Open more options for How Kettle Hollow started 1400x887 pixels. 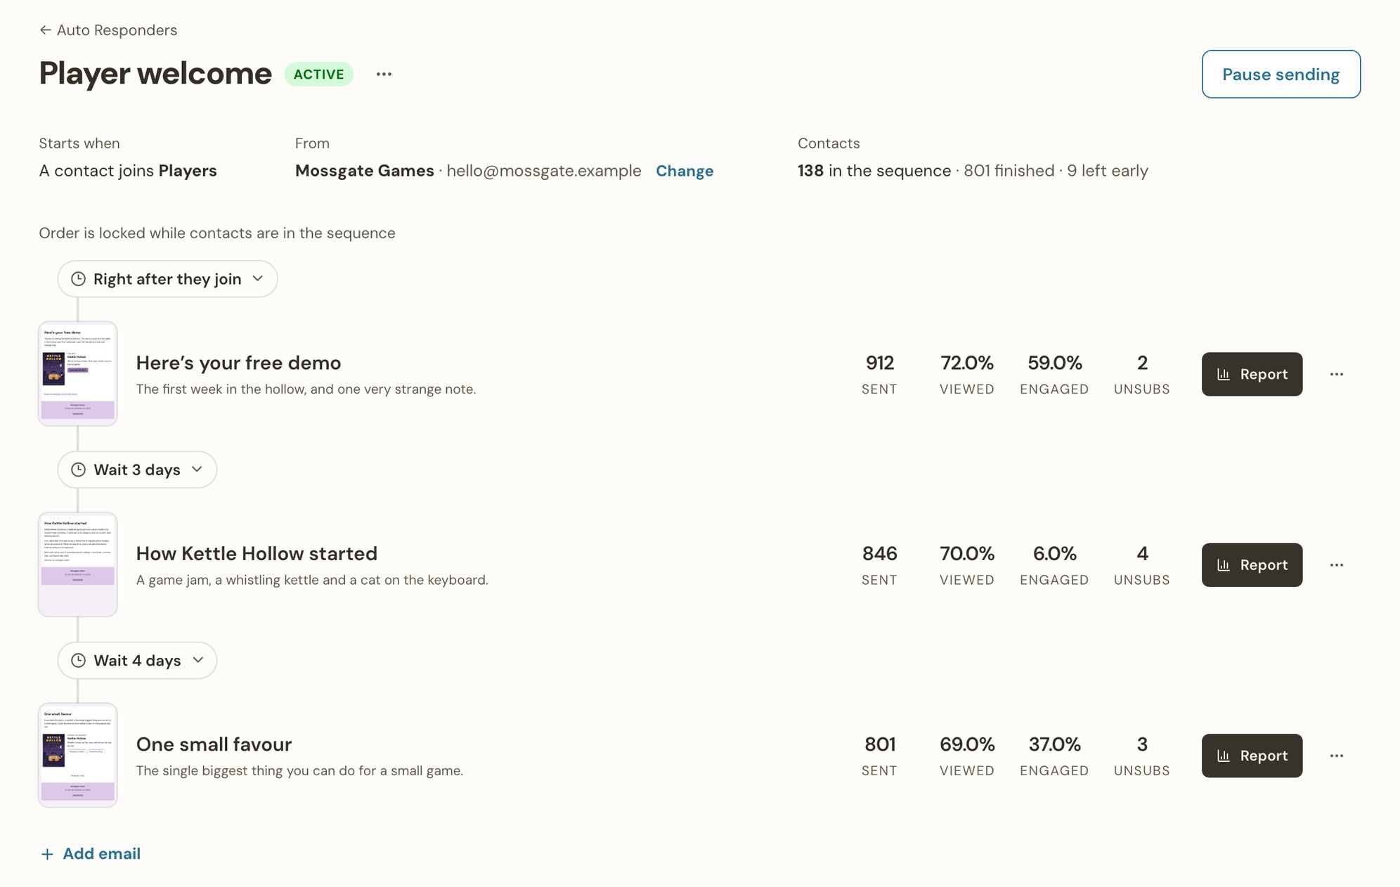1337,565
